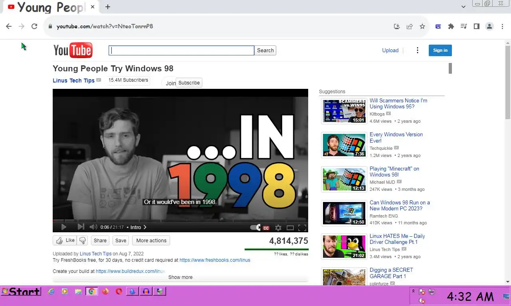Open the More actions menu
Viewport: 511px width, 306px height.
(151, 240)
